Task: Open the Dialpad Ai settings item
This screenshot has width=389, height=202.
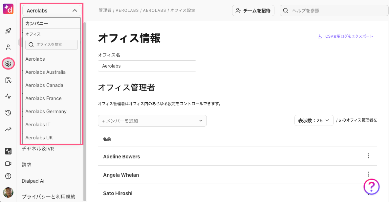Action: (33, 181)
